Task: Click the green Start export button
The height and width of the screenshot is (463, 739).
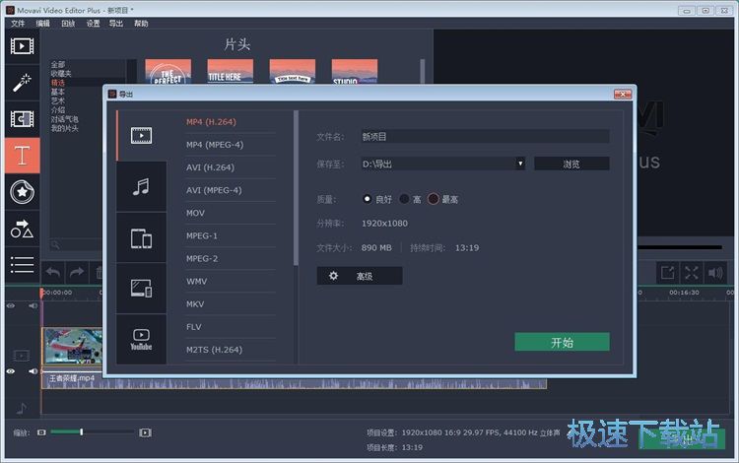Action: (562, 342)
